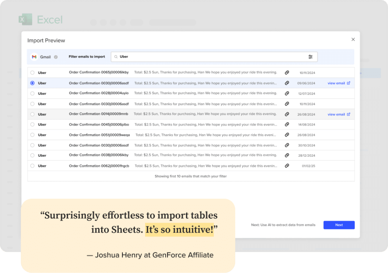Viewport: 388px width, 273px height.
Task: Click attachment link icon for 0045j00006plbo email
Action: 287,125
